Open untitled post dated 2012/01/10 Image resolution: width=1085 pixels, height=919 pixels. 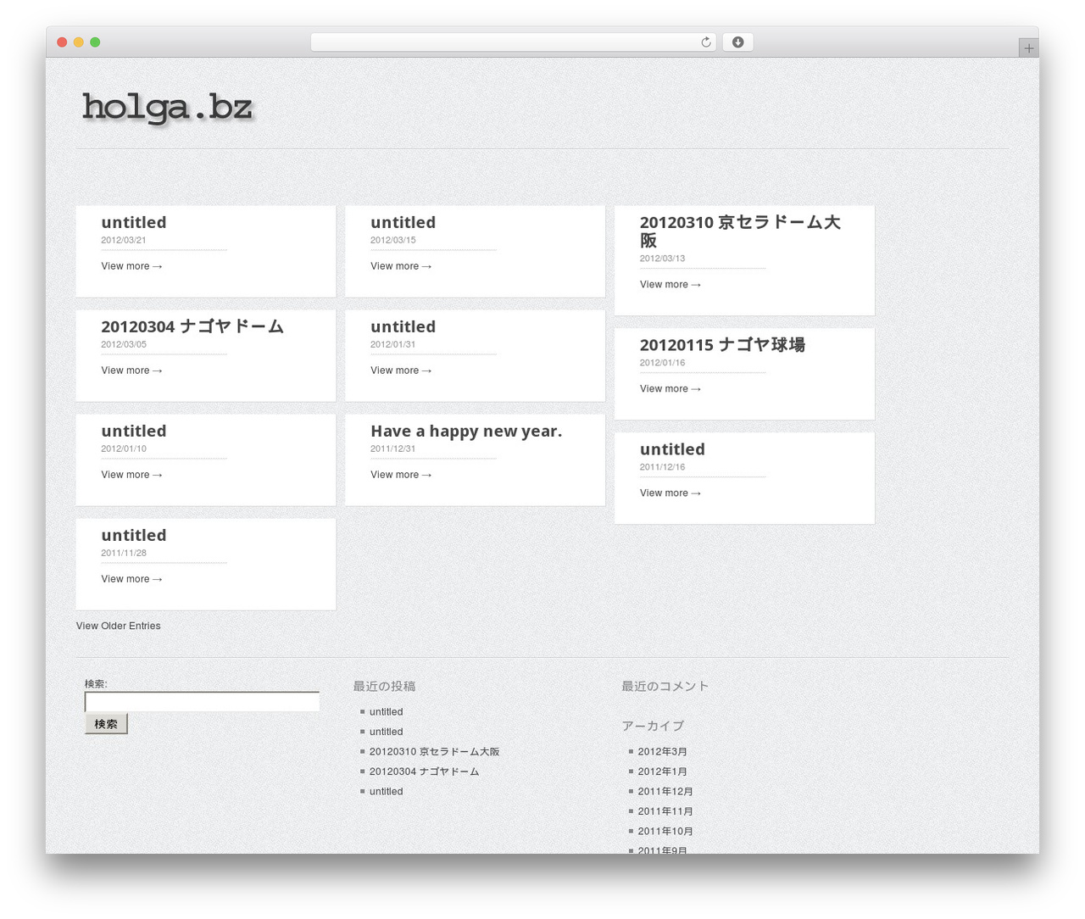coord(134,431)
